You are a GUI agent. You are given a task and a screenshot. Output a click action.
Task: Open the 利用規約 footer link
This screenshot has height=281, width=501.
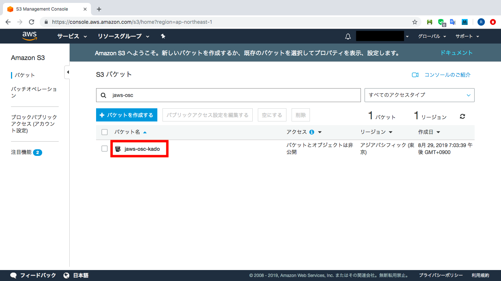(x=480, y=276)
